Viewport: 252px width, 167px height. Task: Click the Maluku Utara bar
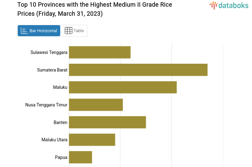[x=92, y=140]
